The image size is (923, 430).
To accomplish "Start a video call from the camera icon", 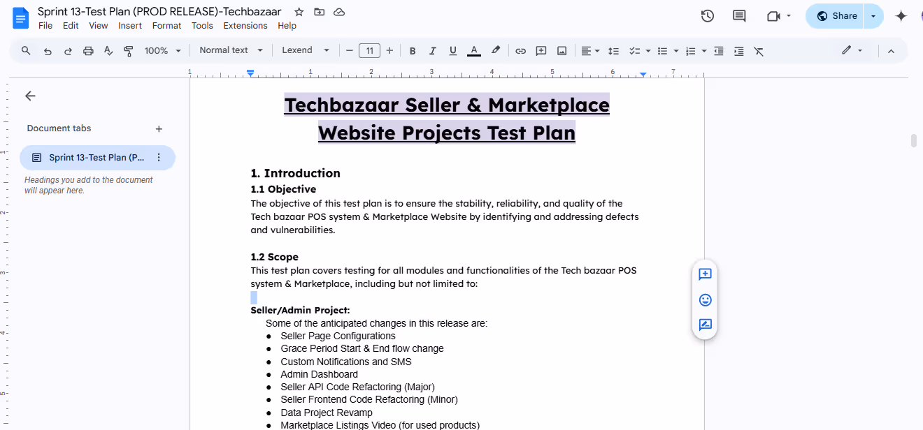I will pos(773,16).
